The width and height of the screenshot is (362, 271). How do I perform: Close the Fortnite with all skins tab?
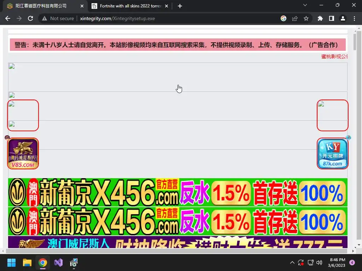click(x=167, y=6)
